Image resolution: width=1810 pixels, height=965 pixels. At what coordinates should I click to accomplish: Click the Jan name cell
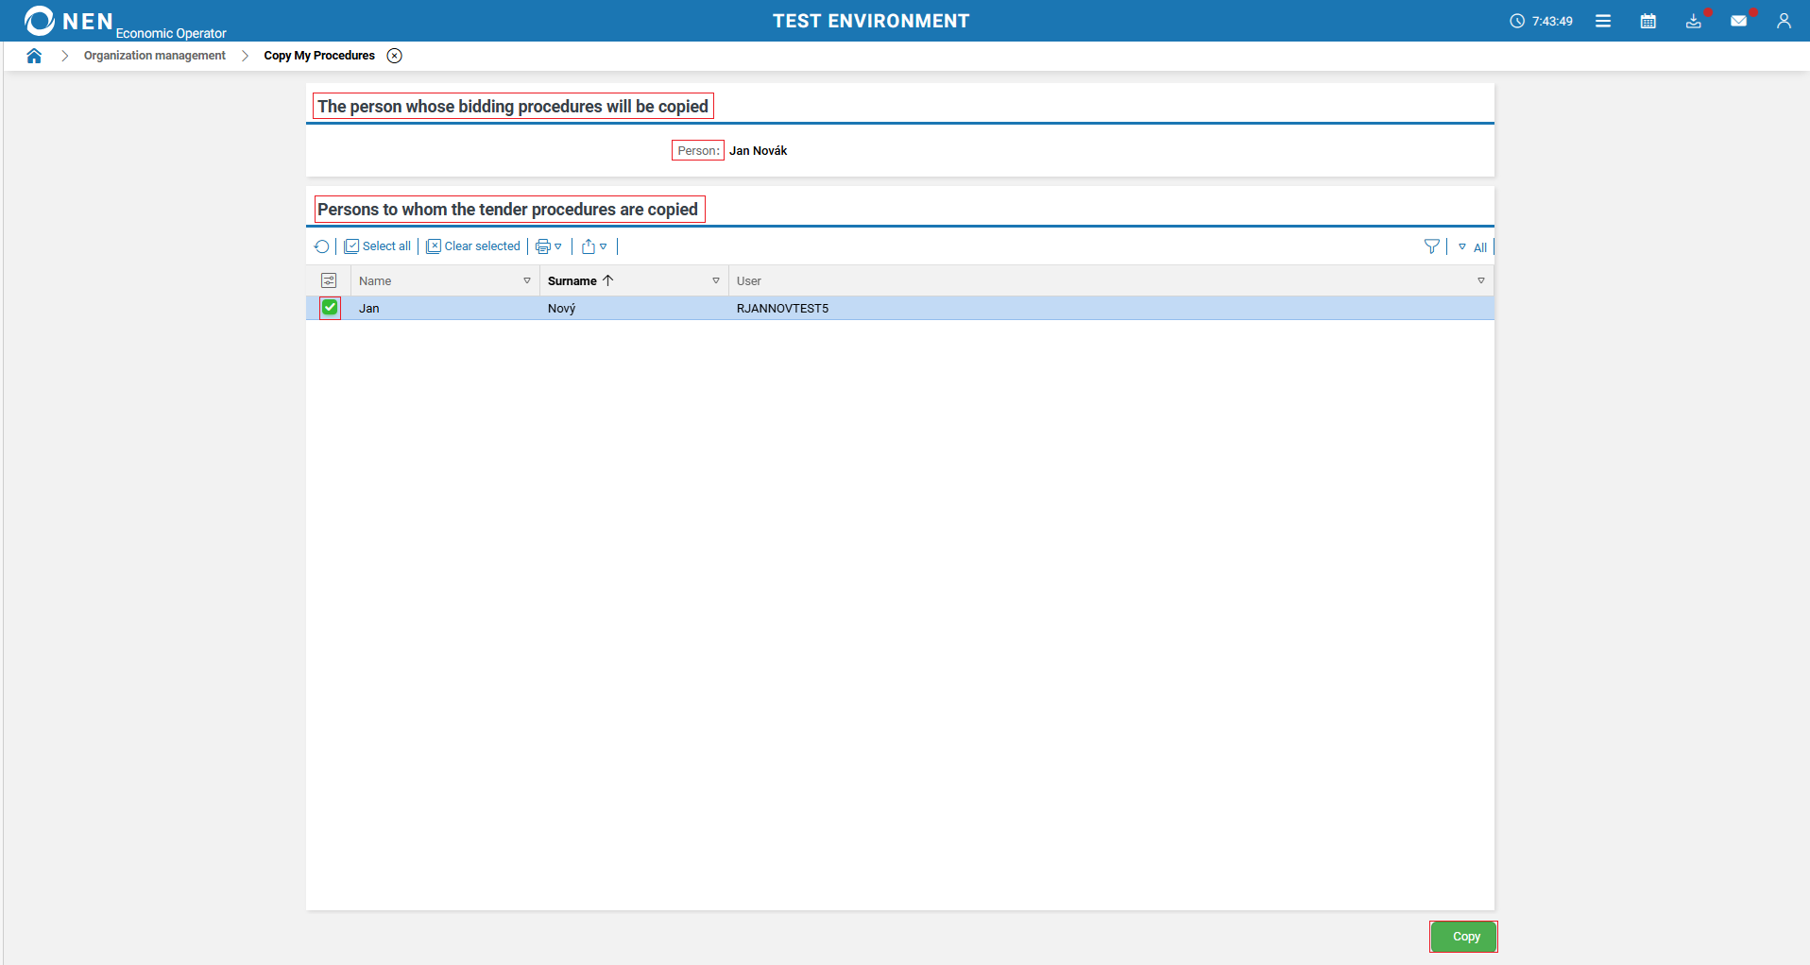click(369, 309)
